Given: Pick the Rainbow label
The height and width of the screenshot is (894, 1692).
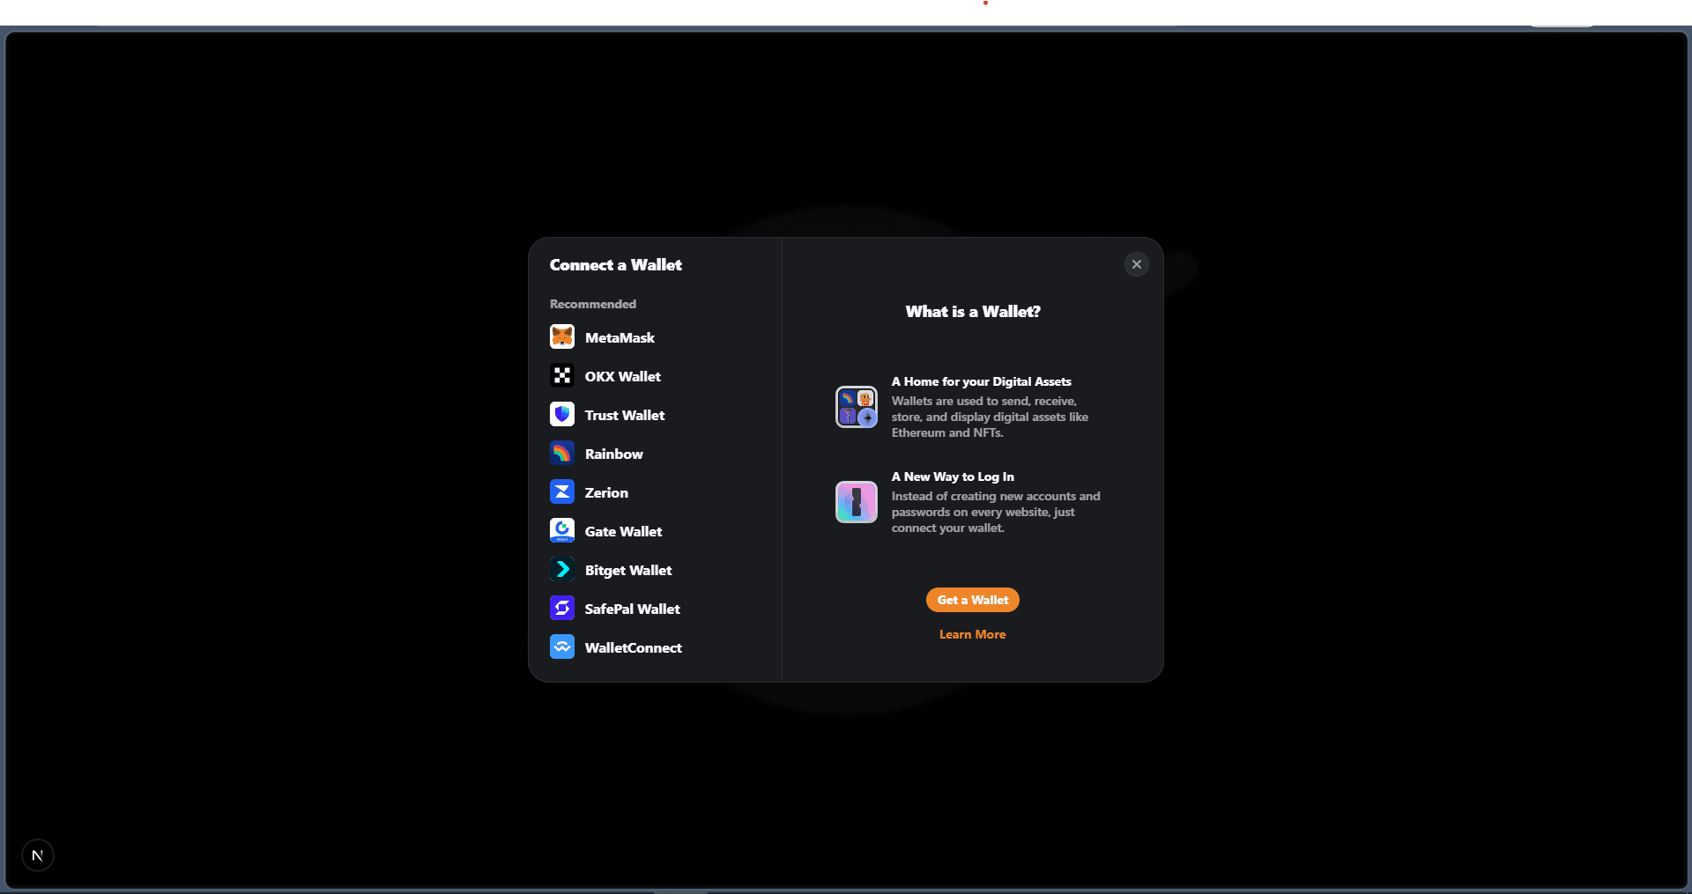Looking at the screenshot, I should 614,454.
